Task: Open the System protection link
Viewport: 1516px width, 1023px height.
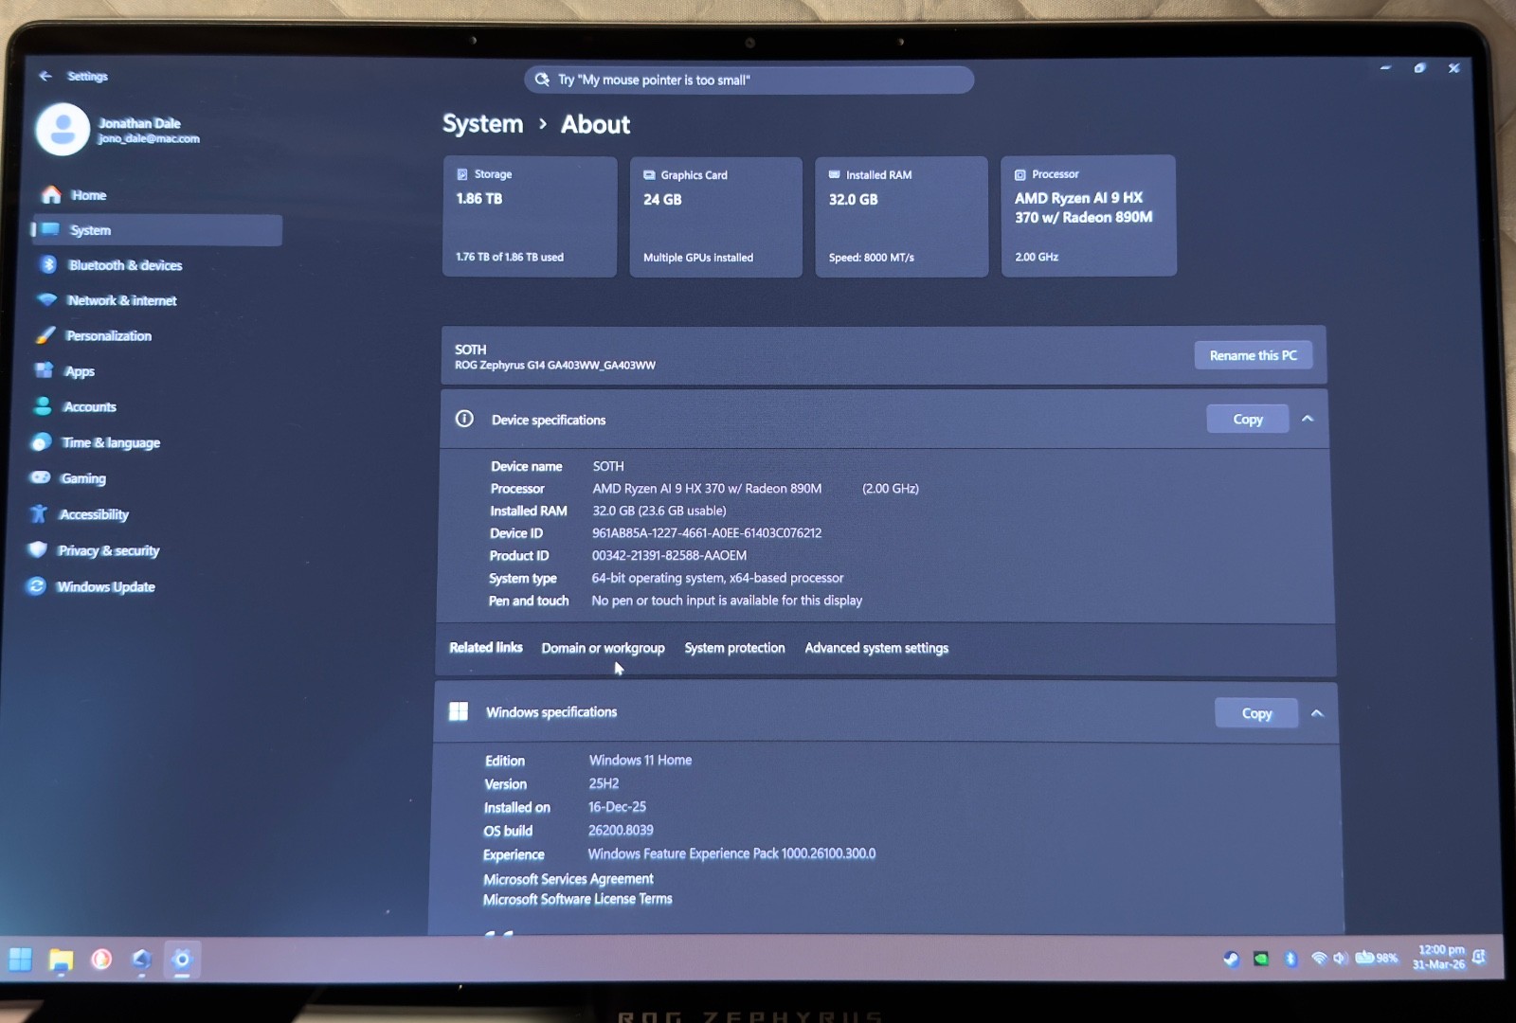Action: [734, 648]
